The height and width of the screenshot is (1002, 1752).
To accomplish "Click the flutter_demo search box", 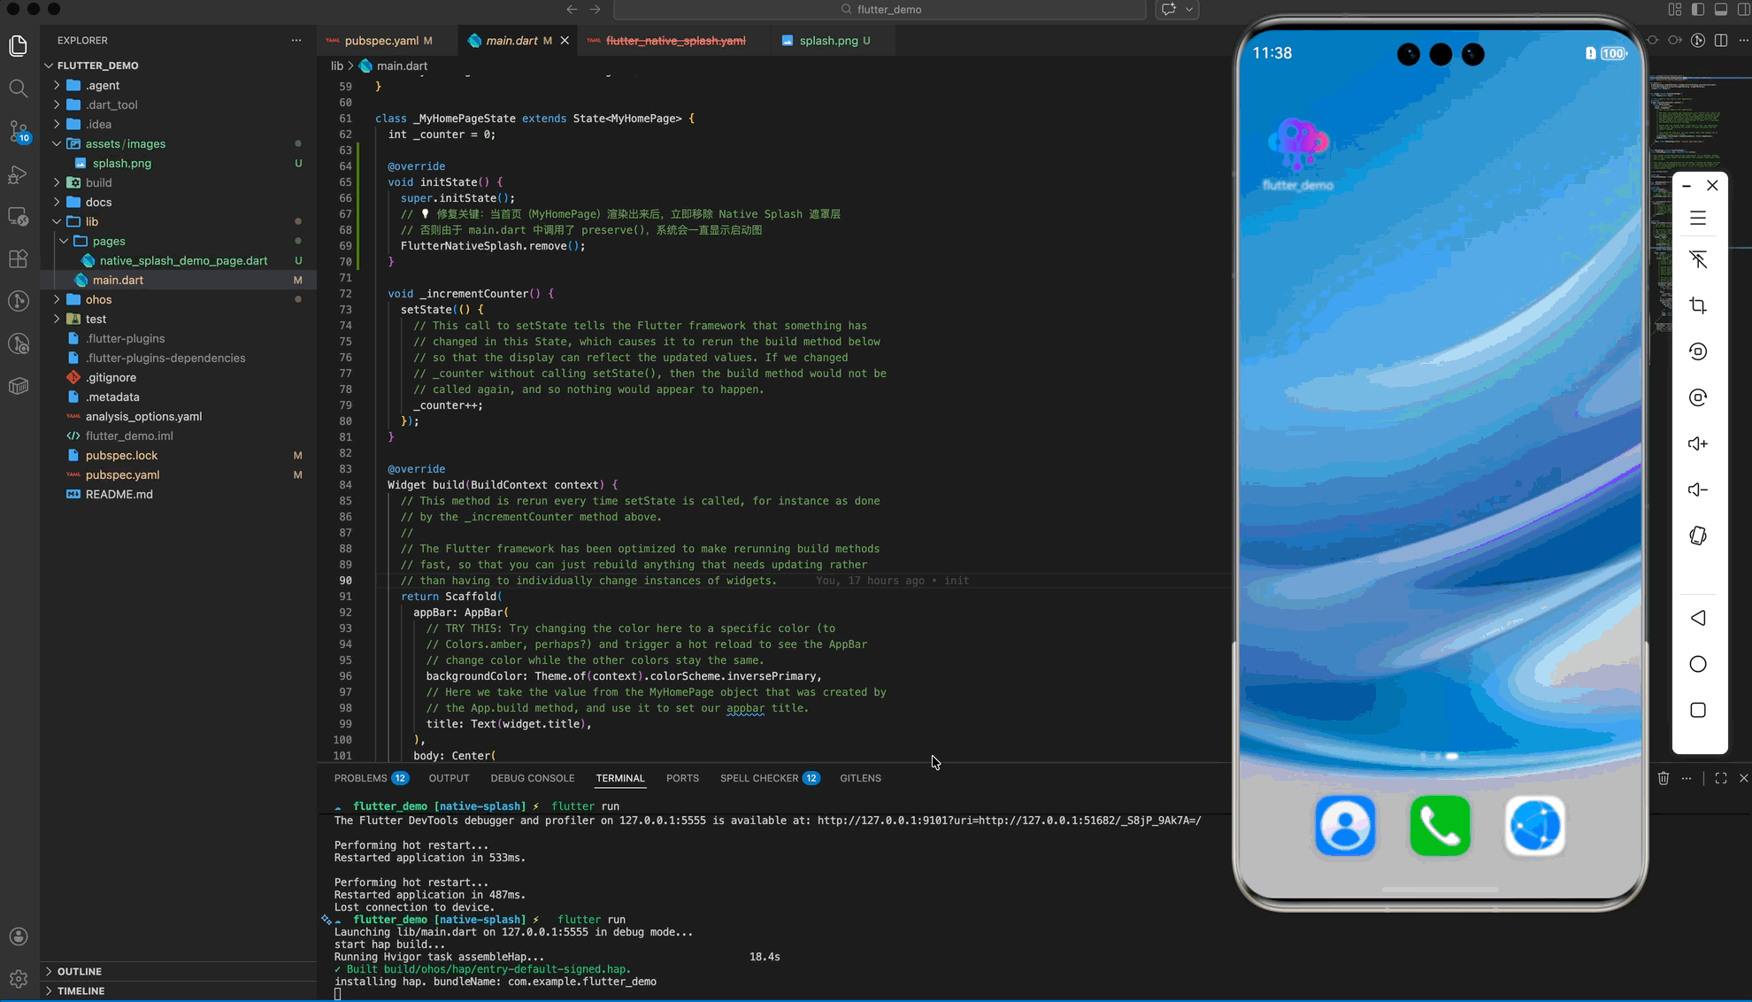I will pos(880,10).
